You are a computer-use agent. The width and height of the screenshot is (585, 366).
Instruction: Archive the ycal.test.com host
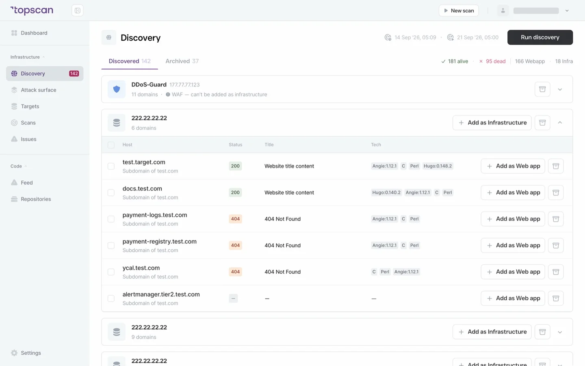556,272
